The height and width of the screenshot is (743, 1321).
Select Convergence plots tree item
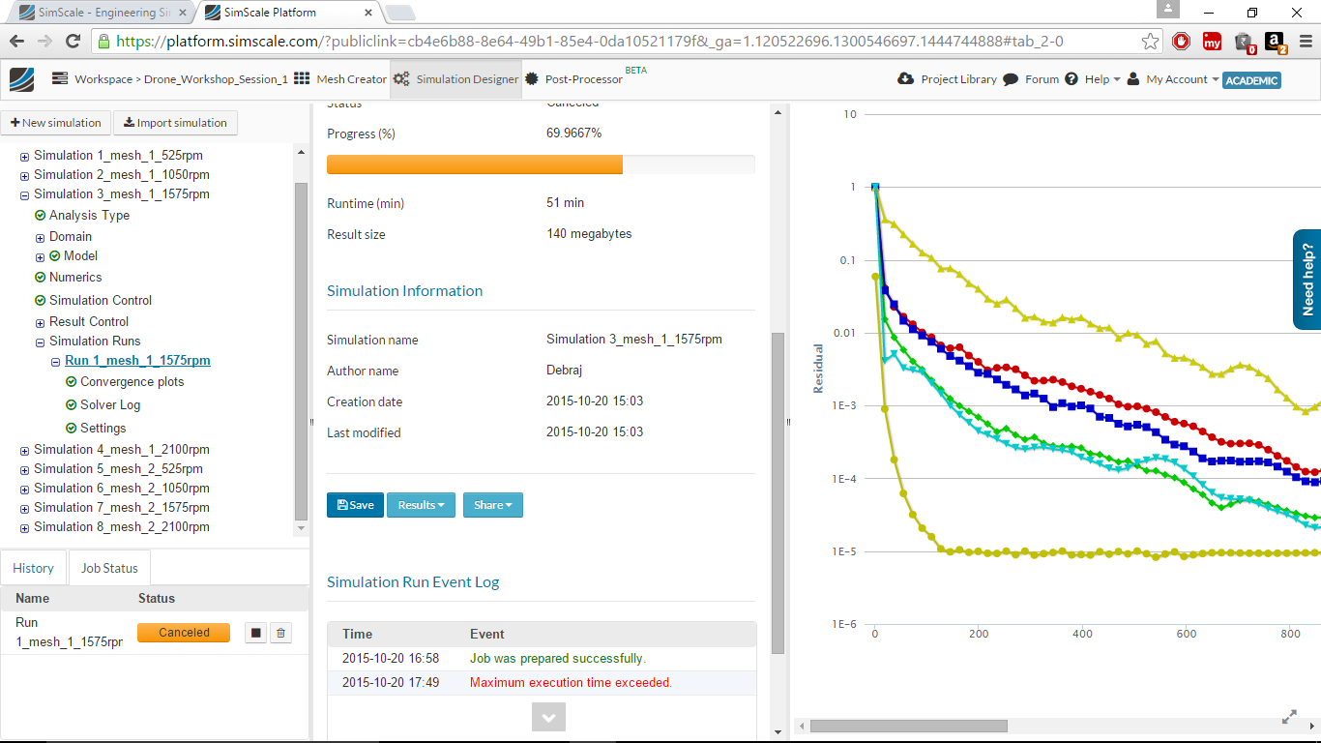(x=132, y=382)
